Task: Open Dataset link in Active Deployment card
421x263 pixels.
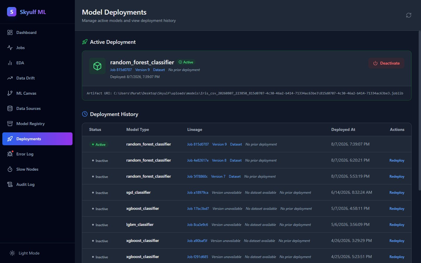Action: tap(159, 70)
